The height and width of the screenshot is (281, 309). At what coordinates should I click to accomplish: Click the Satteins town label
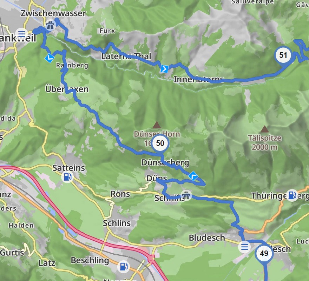(68, 168)
